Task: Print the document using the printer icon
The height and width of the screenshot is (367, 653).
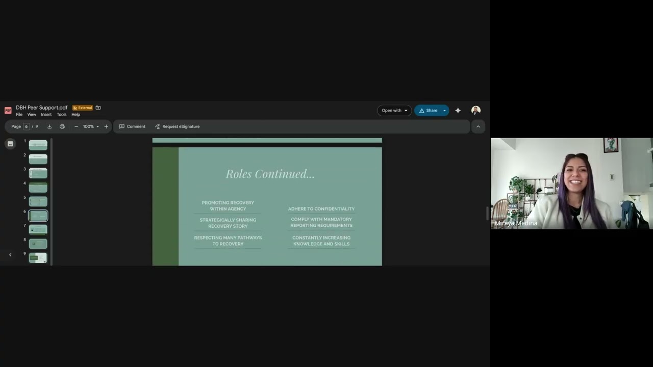Action: [x=62, y=126]
